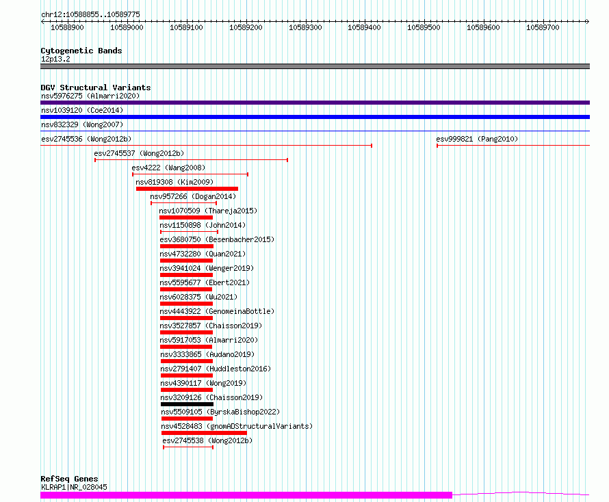The height and width of the screenshot is (502, 609).
Task: Select nsv4528483 (gnomADStructuralVariants) label
Action: click(x=237, y=426)
